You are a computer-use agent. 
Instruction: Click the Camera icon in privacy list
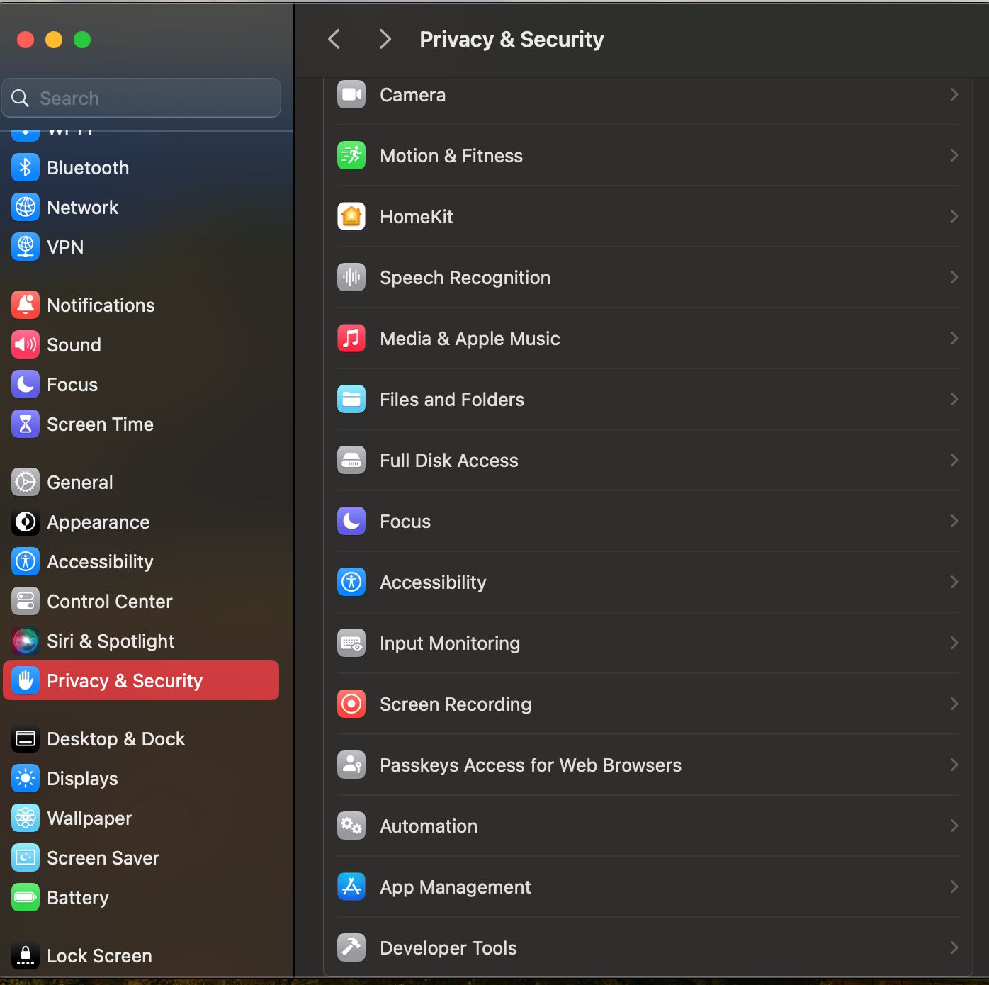351,95
